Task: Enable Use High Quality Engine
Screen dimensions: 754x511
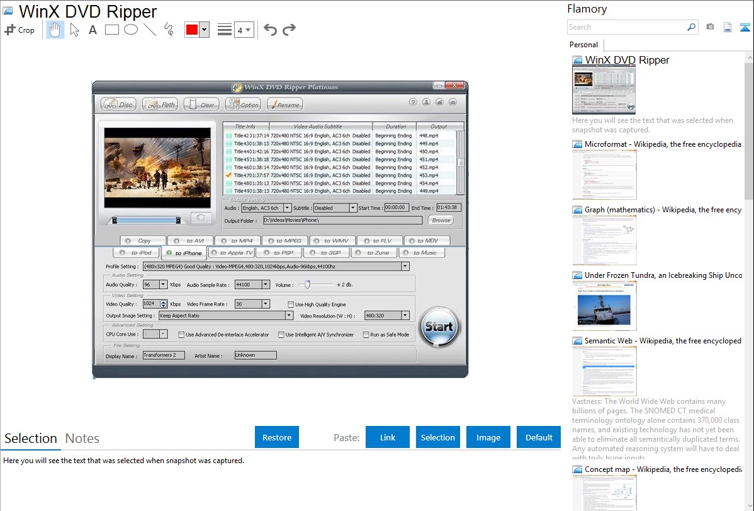Action: [291, 304]
